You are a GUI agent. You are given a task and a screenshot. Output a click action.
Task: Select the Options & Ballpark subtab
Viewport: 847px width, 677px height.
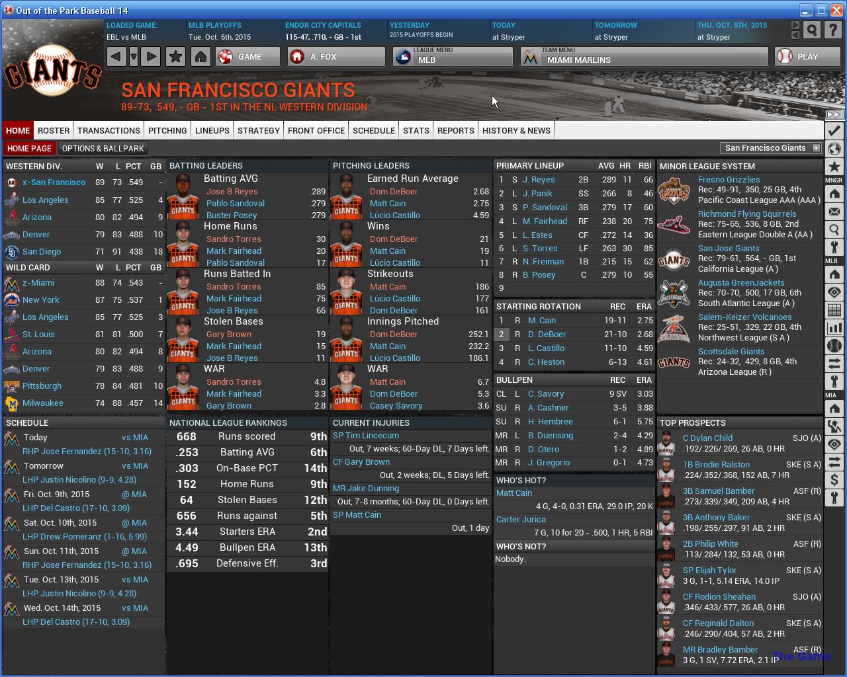103,148
